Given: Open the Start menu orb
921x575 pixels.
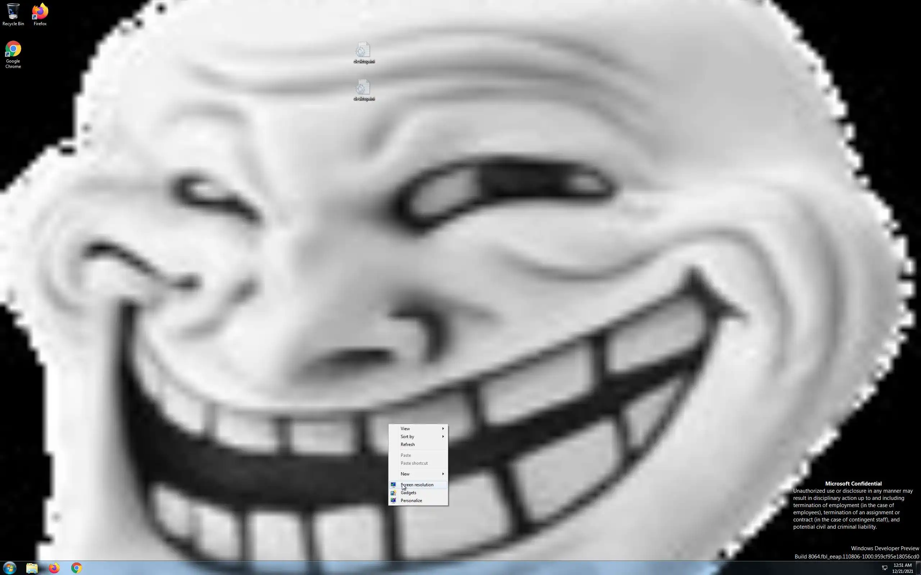Looking at the screenshot, I should 9,568.
